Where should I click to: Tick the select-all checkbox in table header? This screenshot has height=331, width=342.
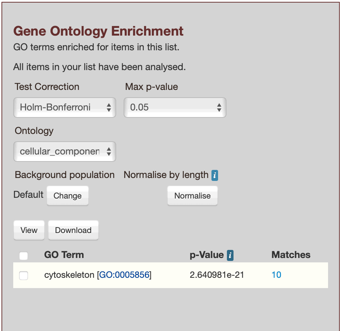point(24,255)
